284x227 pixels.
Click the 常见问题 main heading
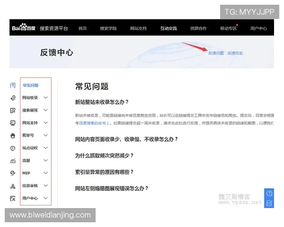point(92,87)
